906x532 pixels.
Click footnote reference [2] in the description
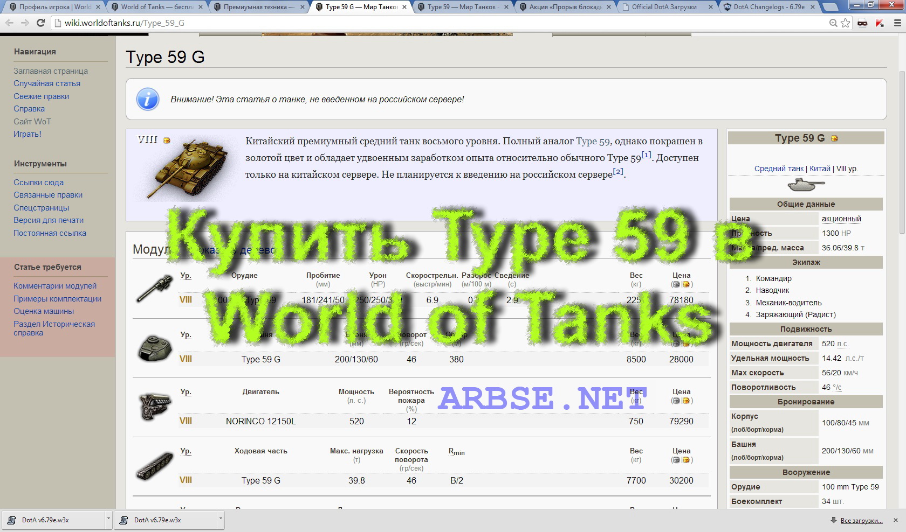618,172
